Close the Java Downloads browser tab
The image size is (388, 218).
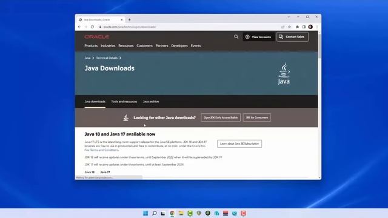click(122, 19)
